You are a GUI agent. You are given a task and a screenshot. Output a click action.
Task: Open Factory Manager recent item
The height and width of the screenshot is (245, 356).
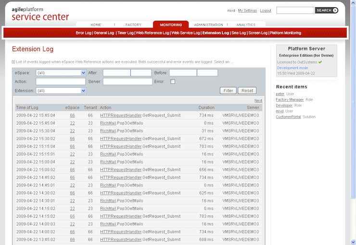[x=290, y=100]
